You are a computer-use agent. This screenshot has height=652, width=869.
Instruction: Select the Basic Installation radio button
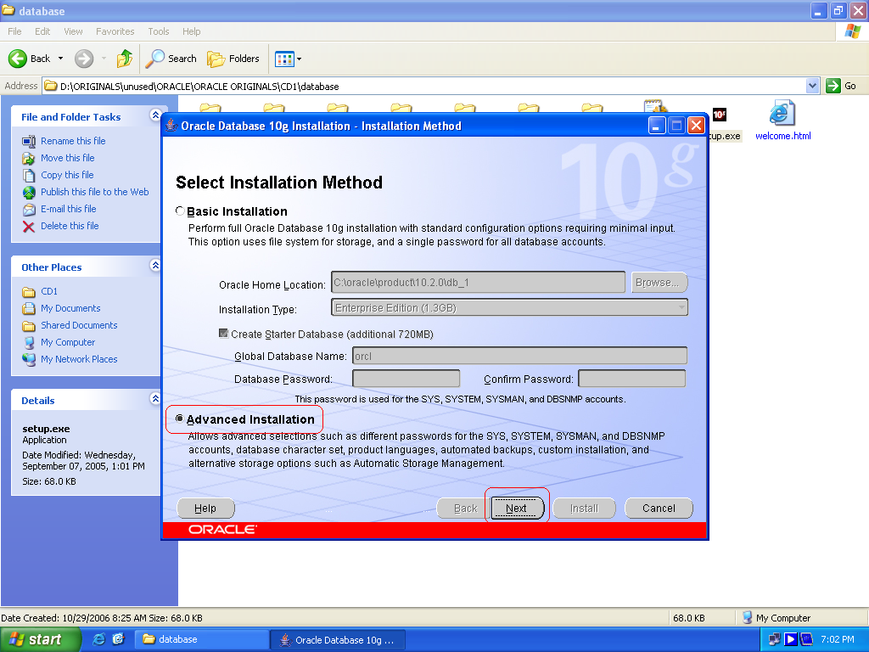[x=180, y=211]
